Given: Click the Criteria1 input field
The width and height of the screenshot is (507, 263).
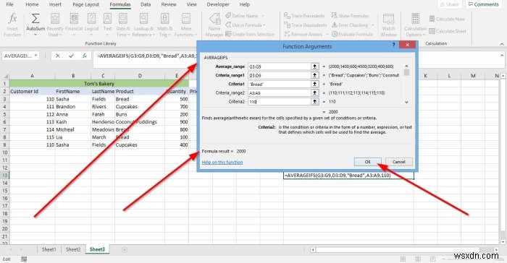Looking at the screenshot, I should pos(279,84).
